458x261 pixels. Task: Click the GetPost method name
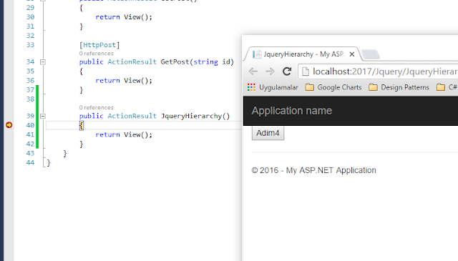click(175, 62)
